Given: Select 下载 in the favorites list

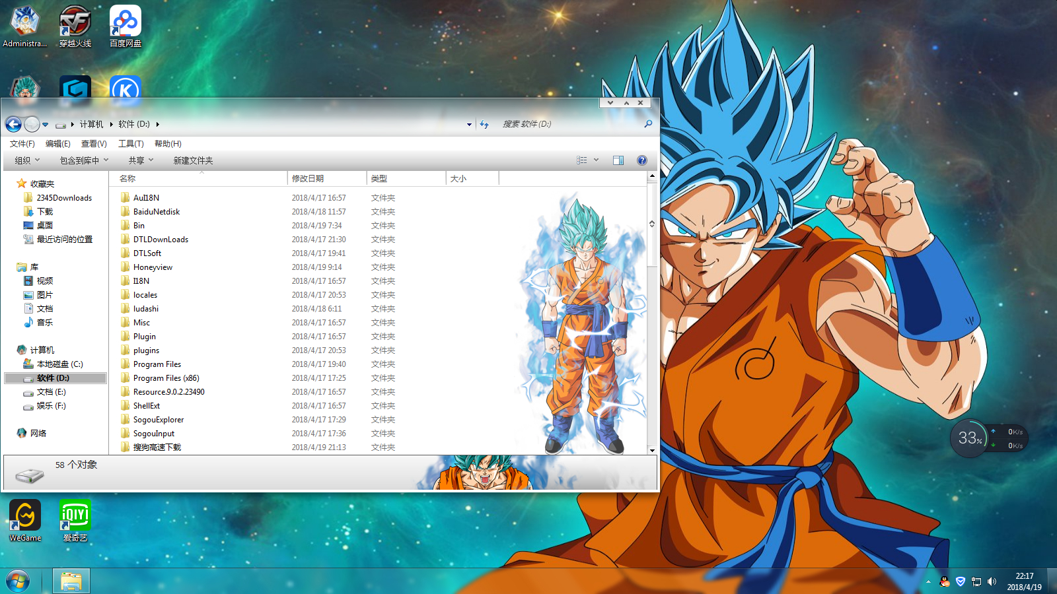Looking at the screenshot, I should coord(45,211).
